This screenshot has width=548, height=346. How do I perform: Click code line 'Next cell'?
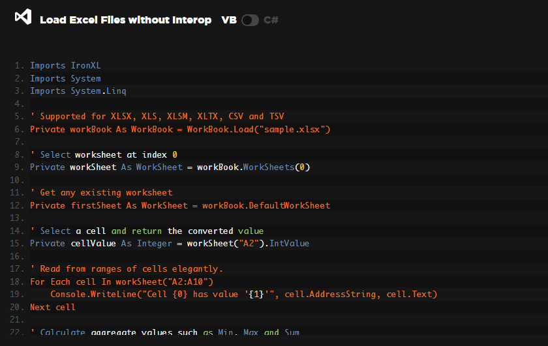pos(53,308)
